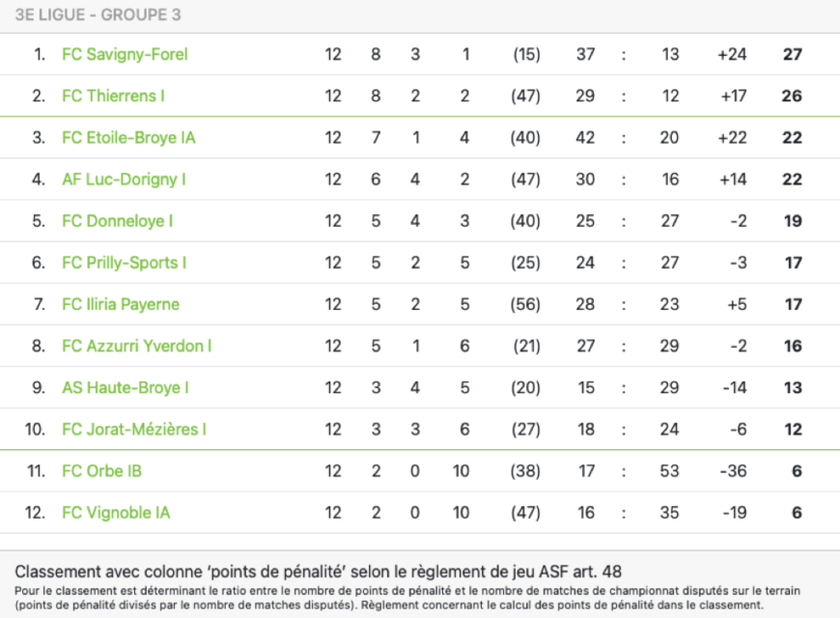Screen dimensions: 840x618
Task: Open the FC Thierrens I team link
Action: coord(114,96)
